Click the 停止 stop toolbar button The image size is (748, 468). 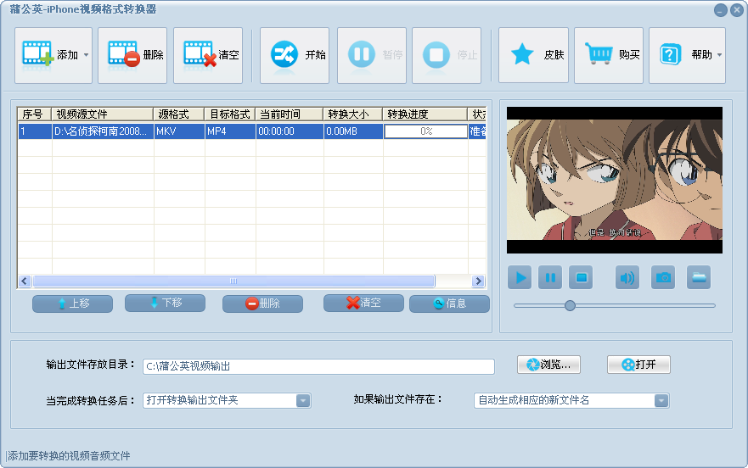[447, 55]
